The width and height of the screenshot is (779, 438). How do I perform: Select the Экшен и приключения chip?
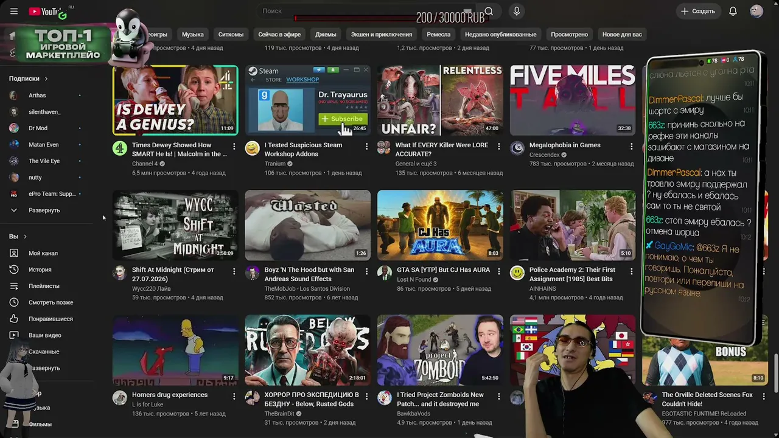point(382,35)
